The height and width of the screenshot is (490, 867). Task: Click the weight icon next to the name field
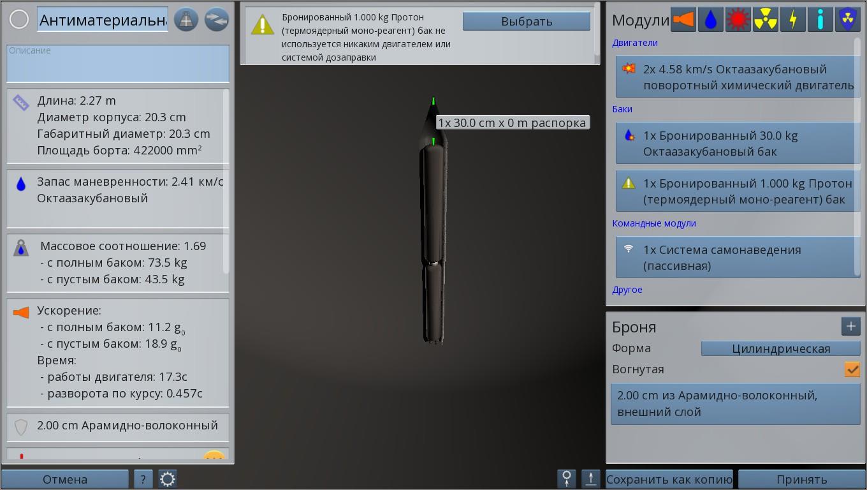pyautogui.click(x=186, y=20)
